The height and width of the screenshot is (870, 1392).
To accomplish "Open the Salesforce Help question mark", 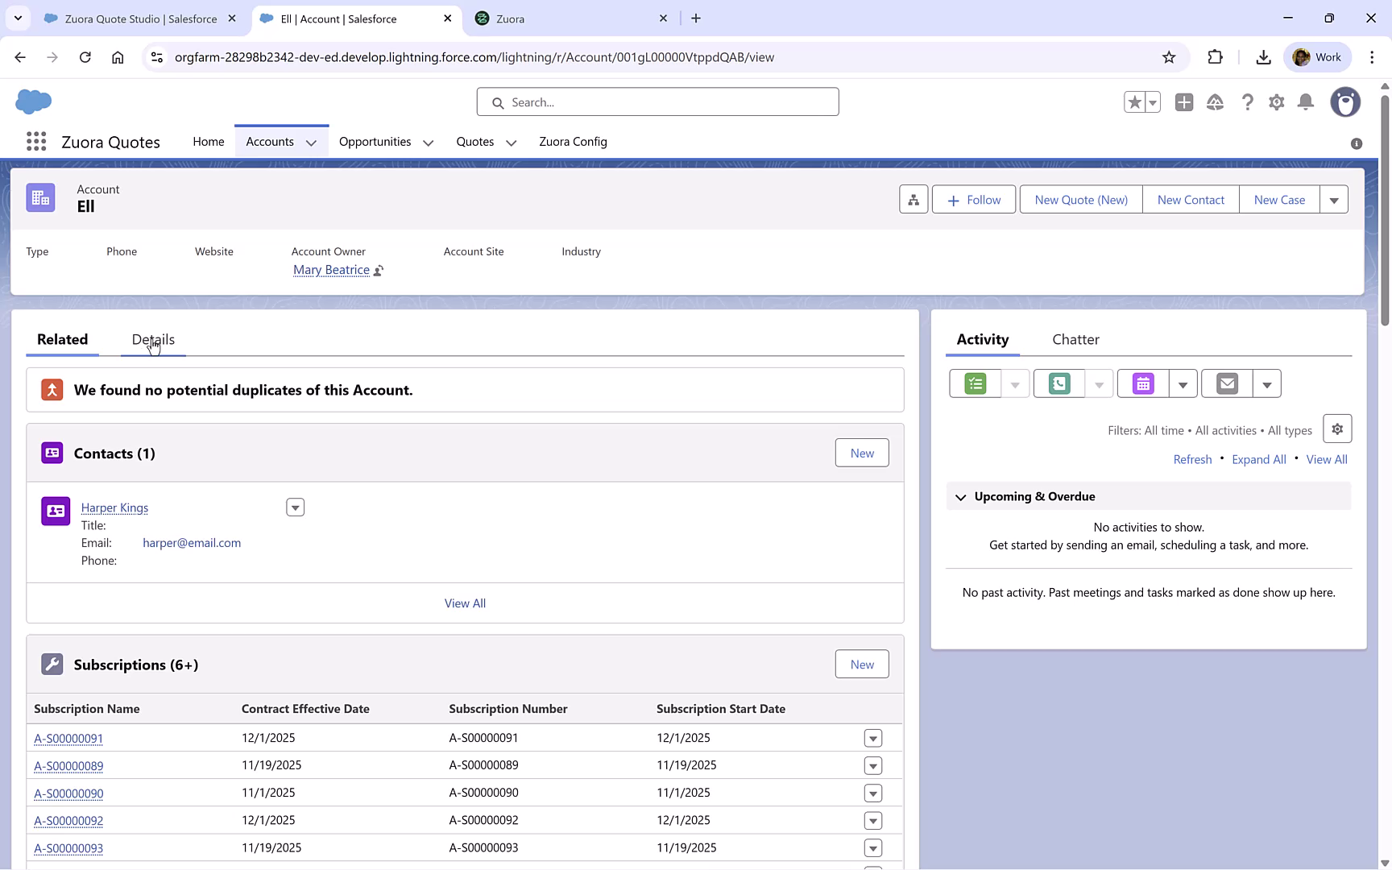I will [1247, 102].
